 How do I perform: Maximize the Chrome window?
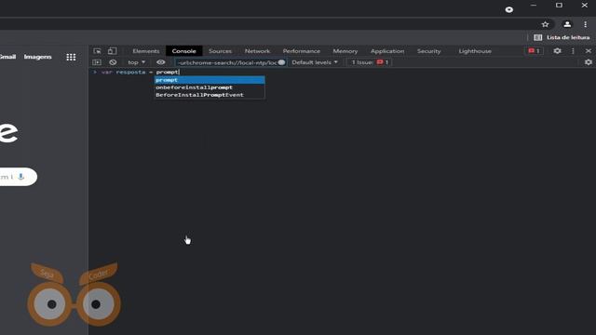(x=559, y=6)
